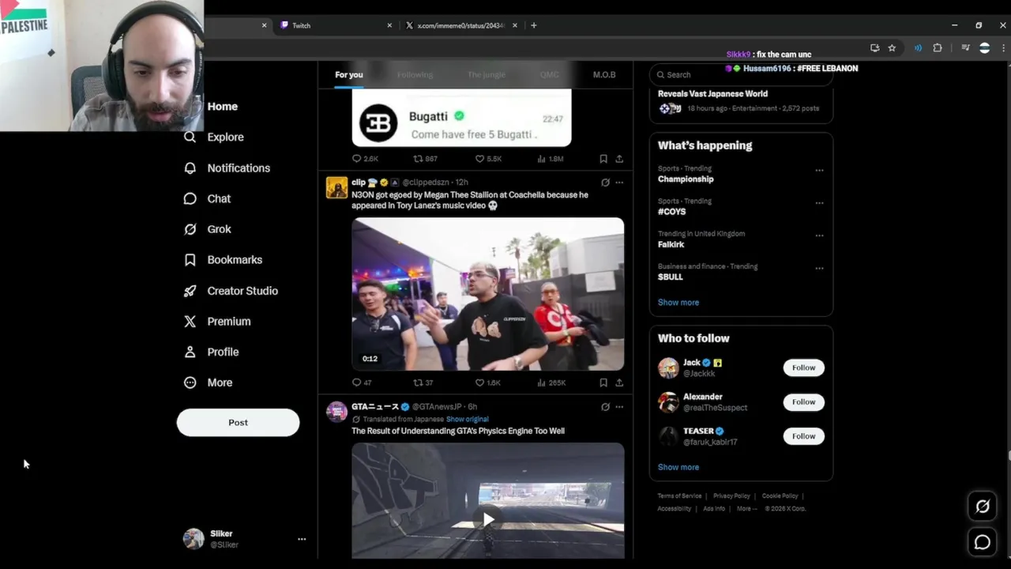This screenshot has width=1011, height=569.
Task: Open Cookie Policy link
Action: coord(780,496)
